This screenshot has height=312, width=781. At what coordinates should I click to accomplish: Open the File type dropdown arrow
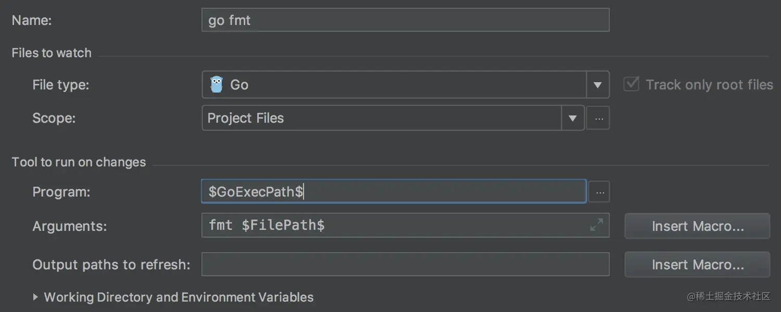click(x=598, y=84)
